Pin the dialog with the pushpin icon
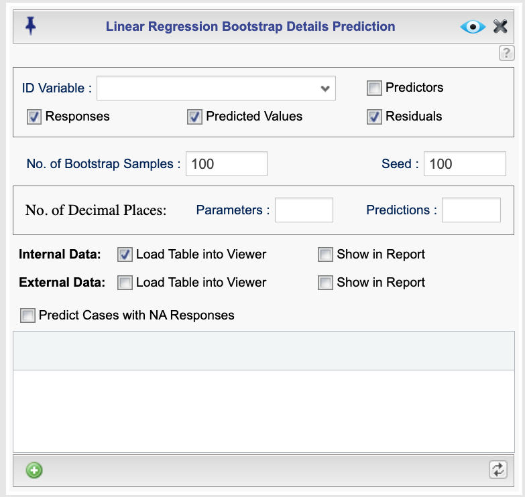The width and height of the screenshot is (525, 497). (x=30, y=26)
